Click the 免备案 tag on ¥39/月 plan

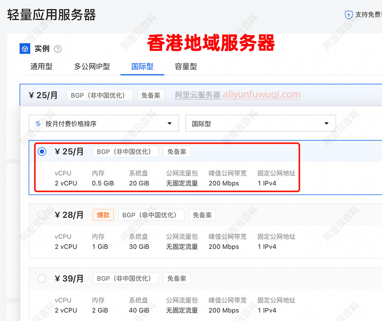pos(176,278)
